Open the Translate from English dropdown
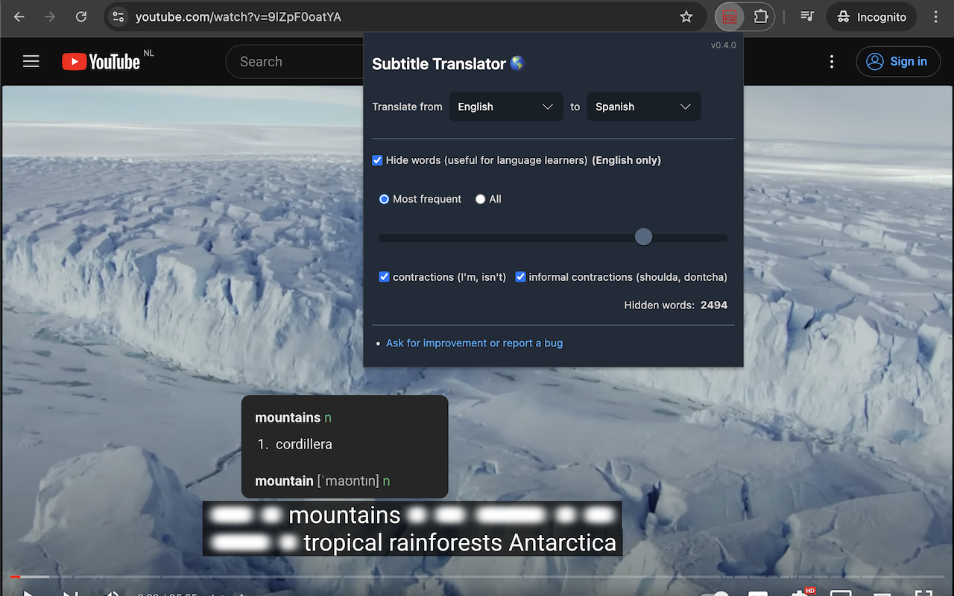 click(x=505, y=107)
